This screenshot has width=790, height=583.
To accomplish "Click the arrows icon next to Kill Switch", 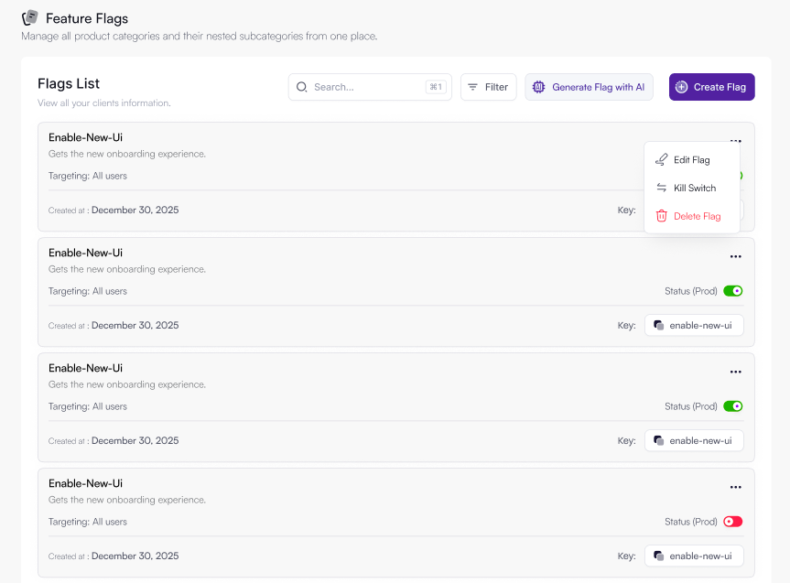I will (x=661, y=188).
